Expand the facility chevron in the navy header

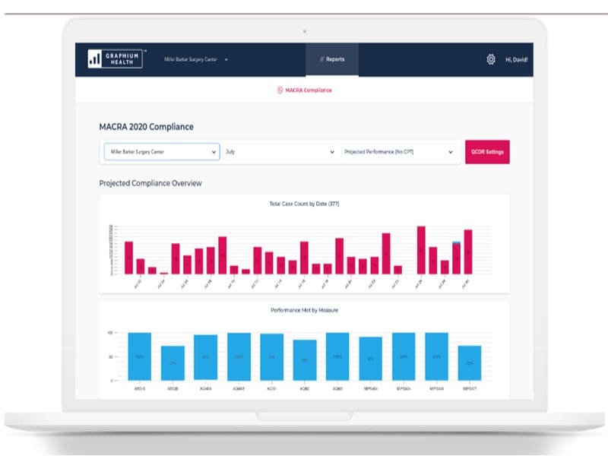tap(226, 60)
